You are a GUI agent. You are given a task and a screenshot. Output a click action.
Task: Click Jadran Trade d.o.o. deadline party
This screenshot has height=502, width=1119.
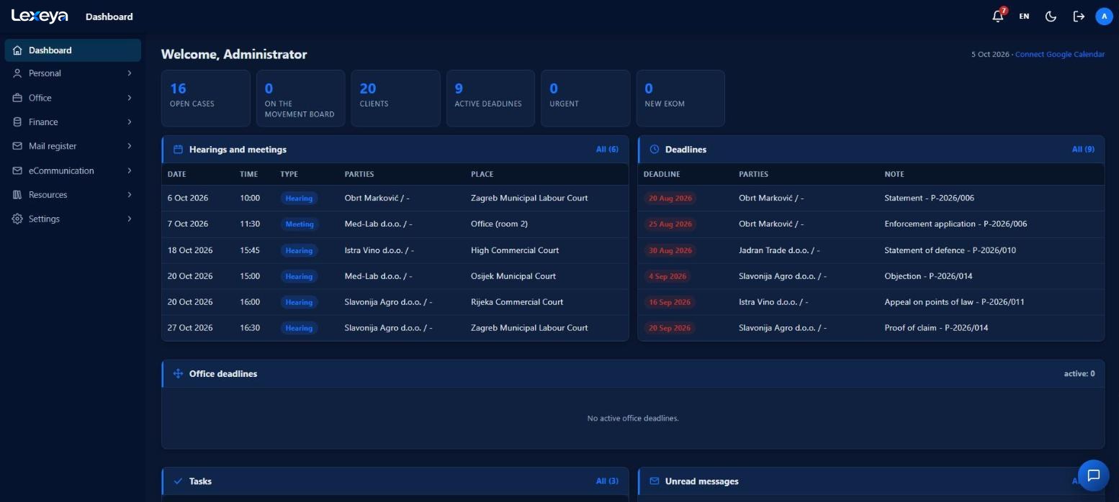pos(779,250)
